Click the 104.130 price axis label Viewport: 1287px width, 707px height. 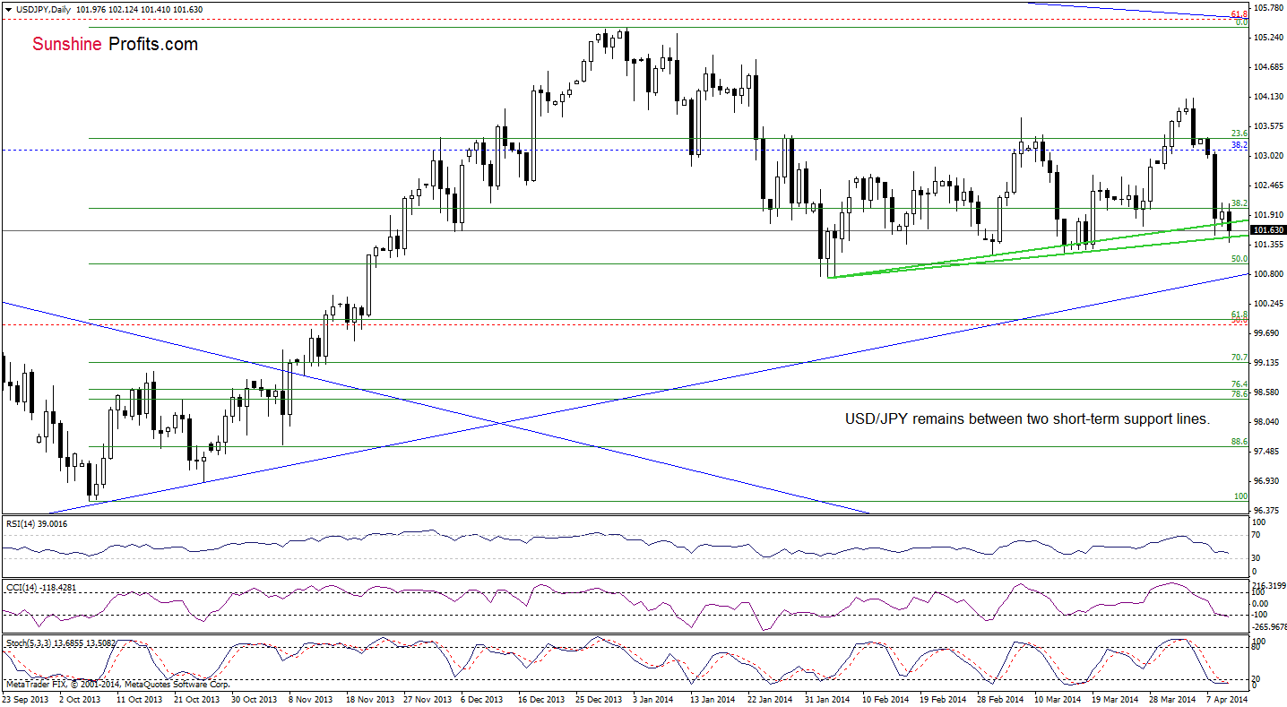[1269, 97]
